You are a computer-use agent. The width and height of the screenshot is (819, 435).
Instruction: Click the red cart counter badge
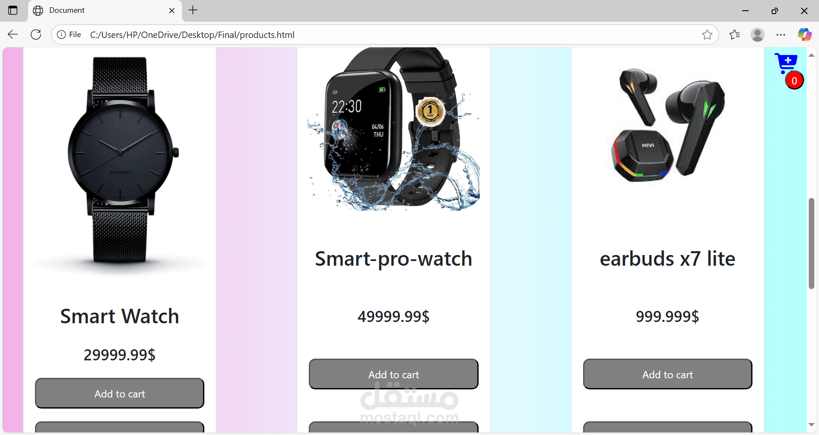click(794, 81)
